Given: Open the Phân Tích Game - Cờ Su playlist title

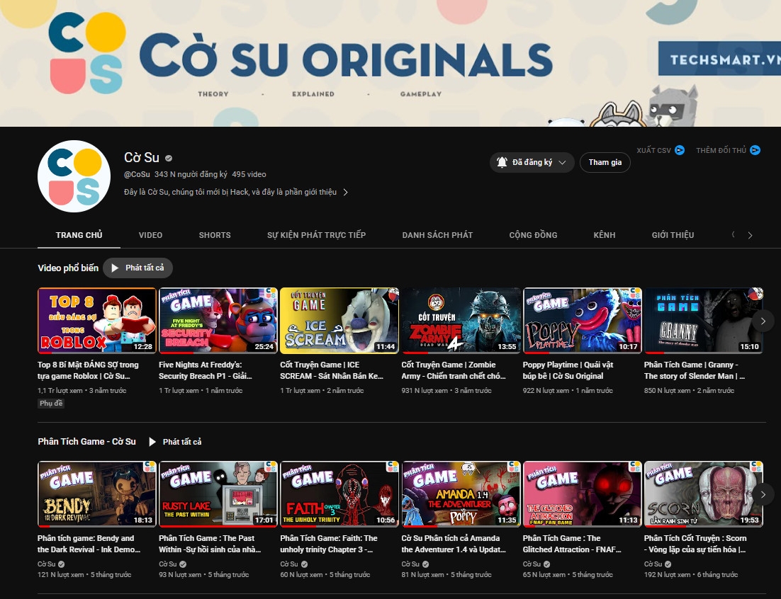Looking at the screenshot, I should (86, 441).
